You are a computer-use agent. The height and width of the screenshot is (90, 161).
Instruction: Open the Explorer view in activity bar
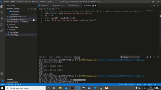[x=2, y=6]
